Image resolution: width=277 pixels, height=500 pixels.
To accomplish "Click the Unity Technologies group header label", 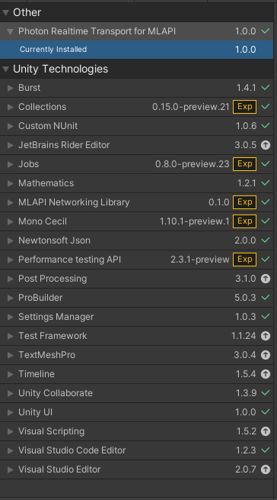I will (x=60, y=69).
